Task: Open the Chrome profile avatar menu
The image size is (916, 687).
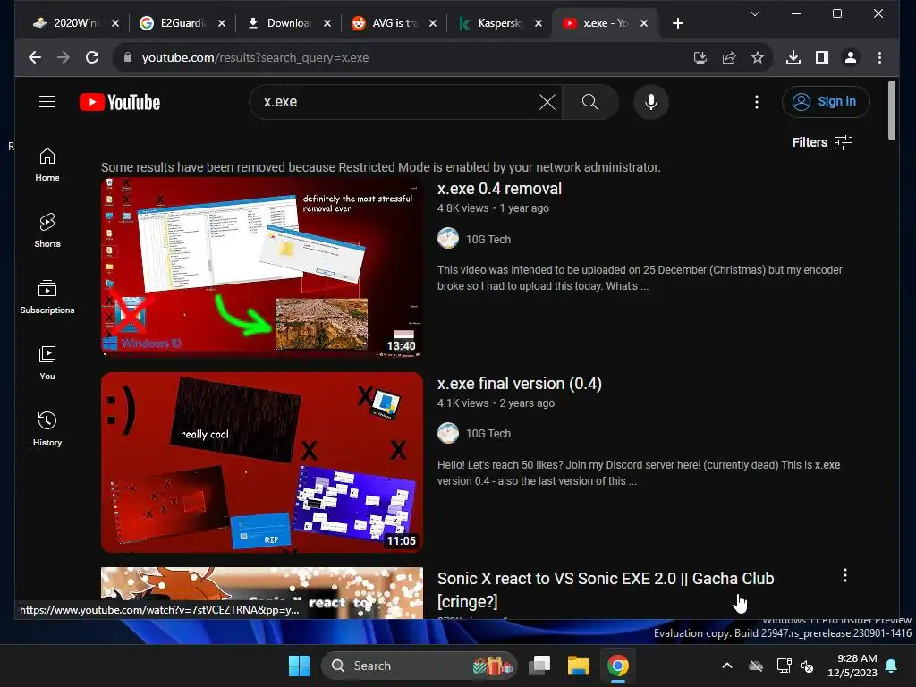Action: pyautogui.click(x=851, y=57)
